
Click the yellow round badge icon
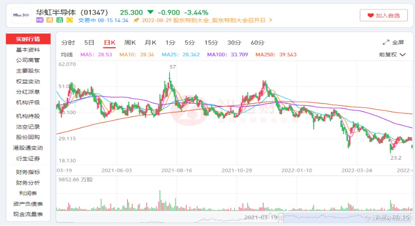click(69, 20)
